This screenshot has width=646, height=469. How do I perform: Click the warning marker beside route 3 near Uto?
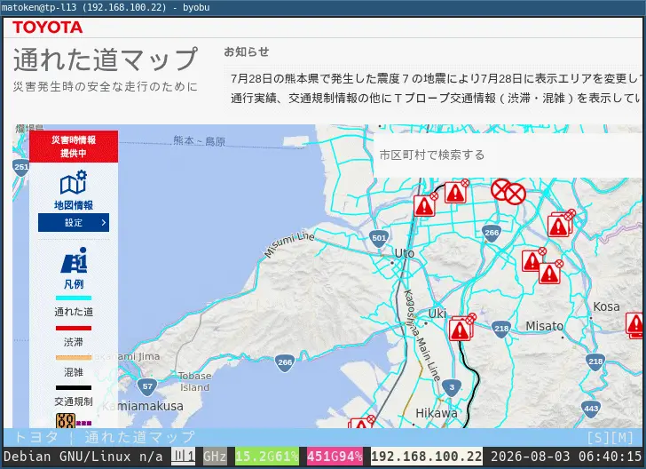[425, 205]
